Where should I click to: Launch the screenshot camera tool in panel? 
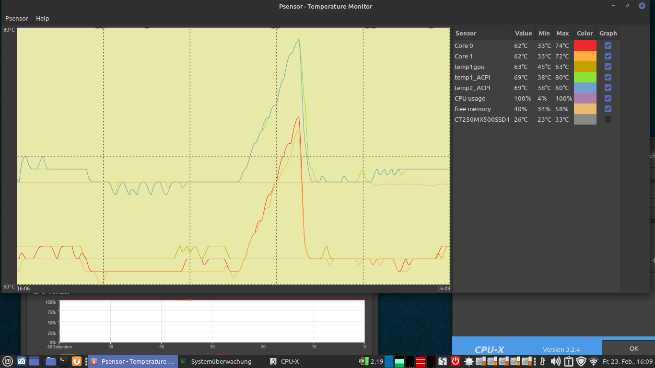tap(22, 361)
